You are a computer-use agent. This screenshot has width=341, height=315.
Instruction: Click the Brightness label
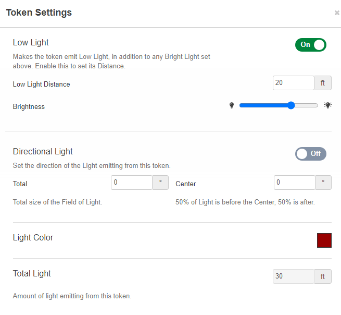[29, 107]
